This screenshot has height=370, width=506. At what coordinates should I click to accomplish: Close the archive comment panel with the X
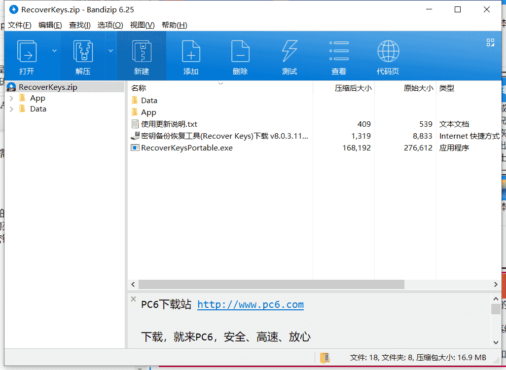(x=133, y=299)
